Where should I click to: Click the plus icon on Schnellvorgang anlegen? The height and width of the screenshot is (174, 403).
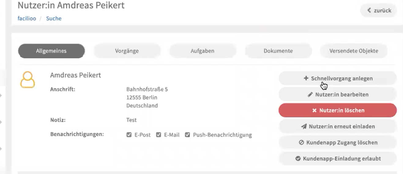(306, 78)
